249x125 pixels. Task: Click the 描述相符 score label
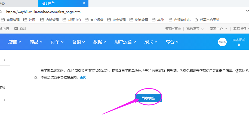click(x=239, y=40)
